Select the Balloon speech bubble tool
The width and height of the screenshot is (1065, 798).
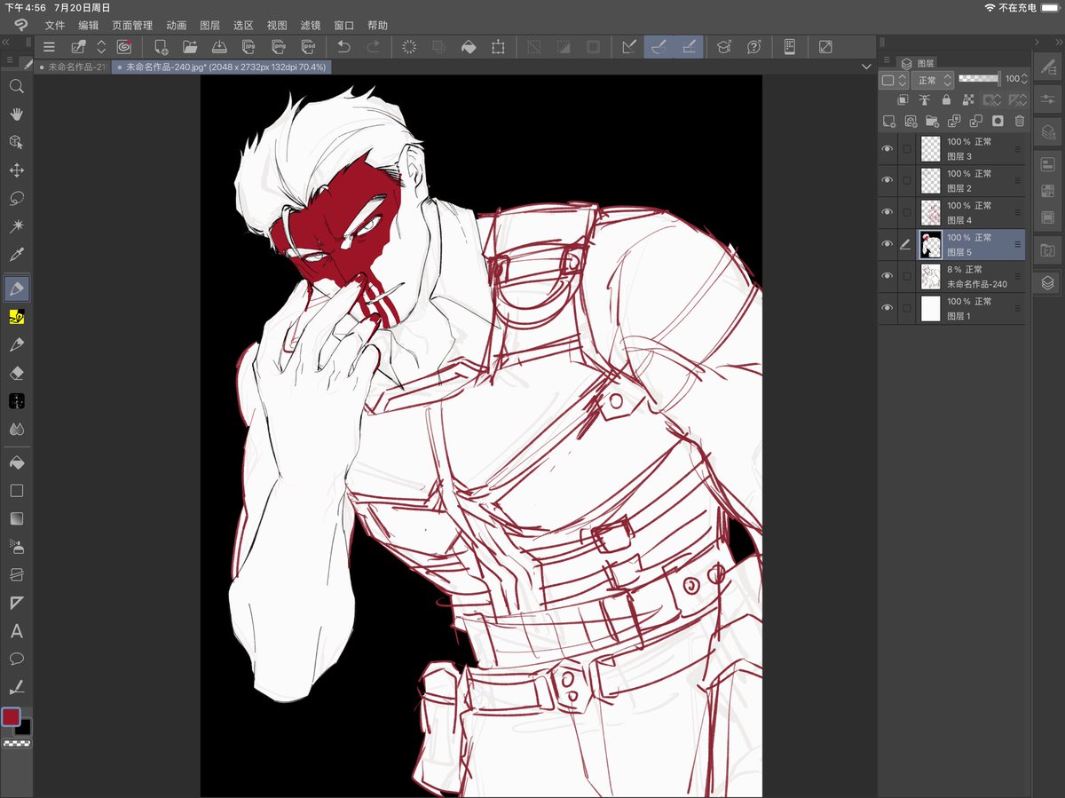(x=16, y=659)
